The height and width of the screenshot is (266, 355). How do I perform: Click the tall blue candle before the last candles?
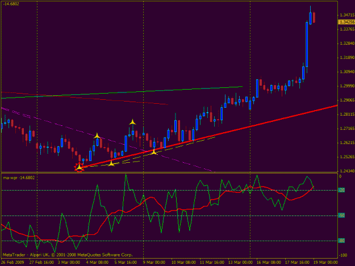click(307, 44)
